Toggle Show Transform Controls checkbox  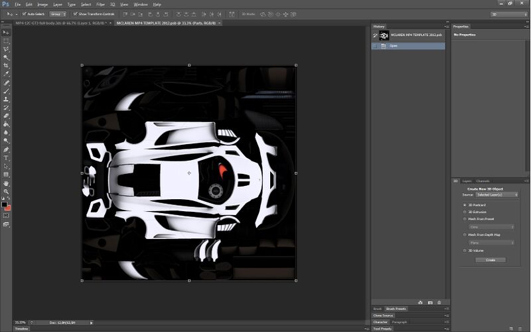(74, 13)
